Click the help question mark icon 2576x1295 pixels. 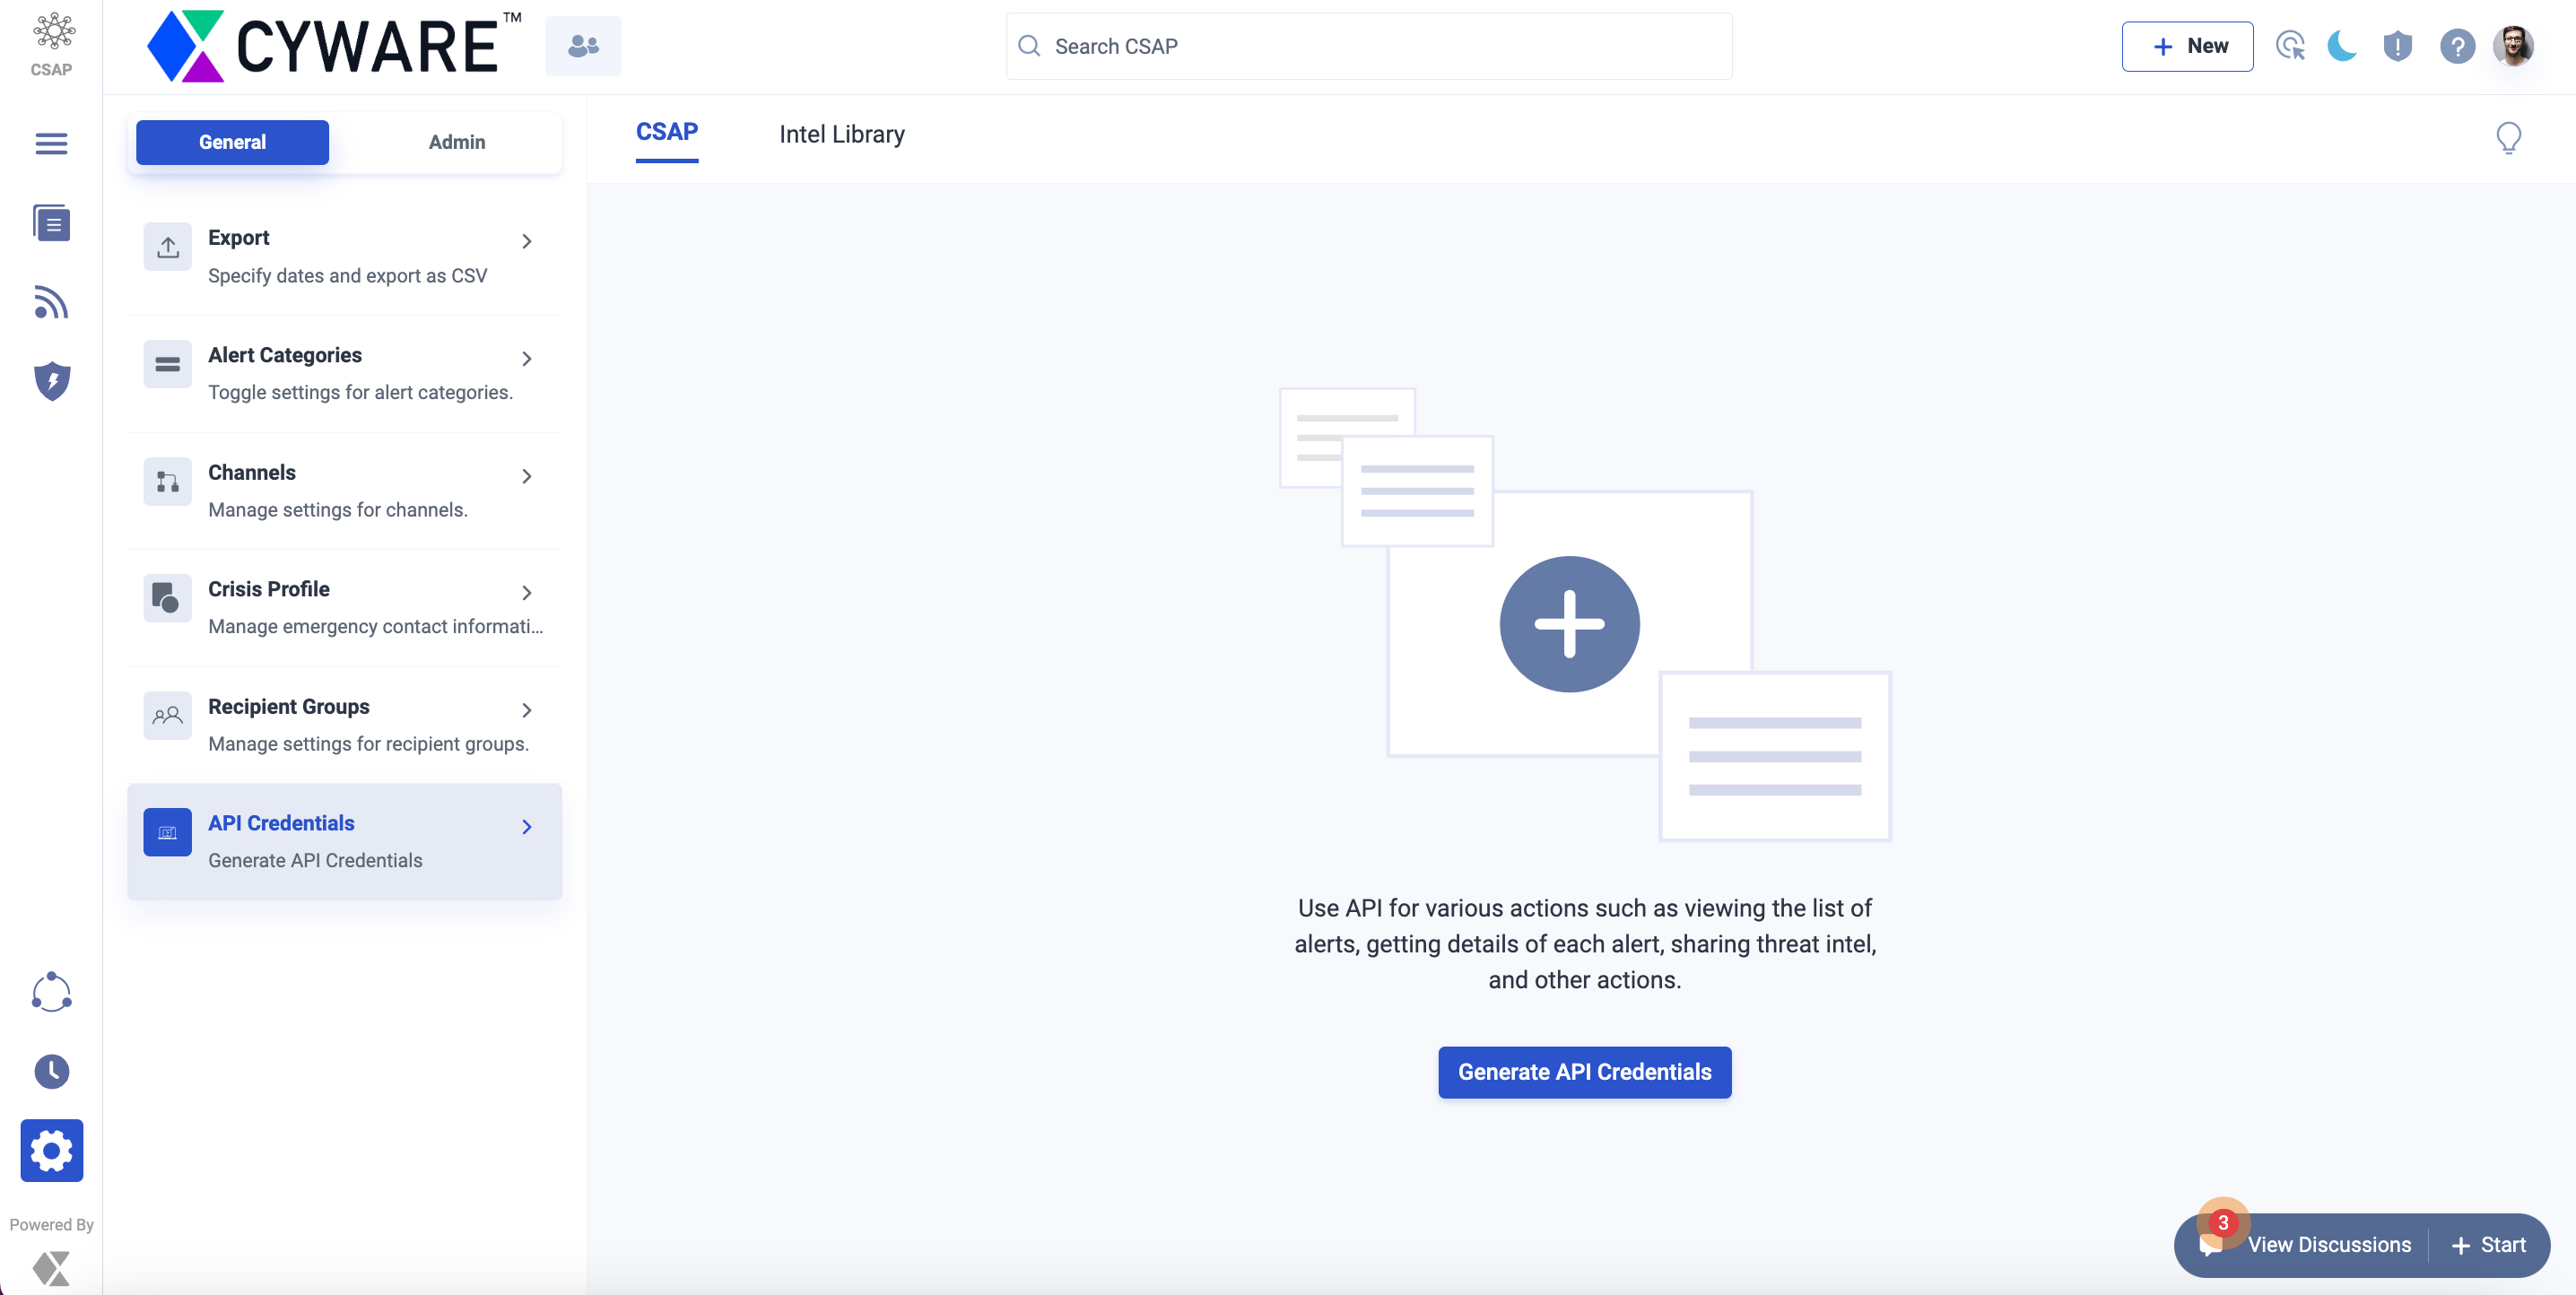tap(2456, 46)
